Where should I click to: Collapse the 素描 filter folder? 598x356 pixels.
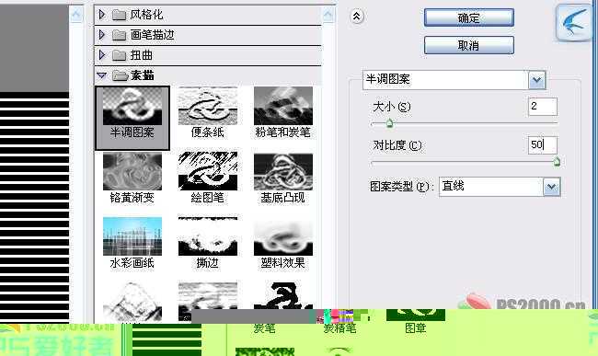coord(101,75)
